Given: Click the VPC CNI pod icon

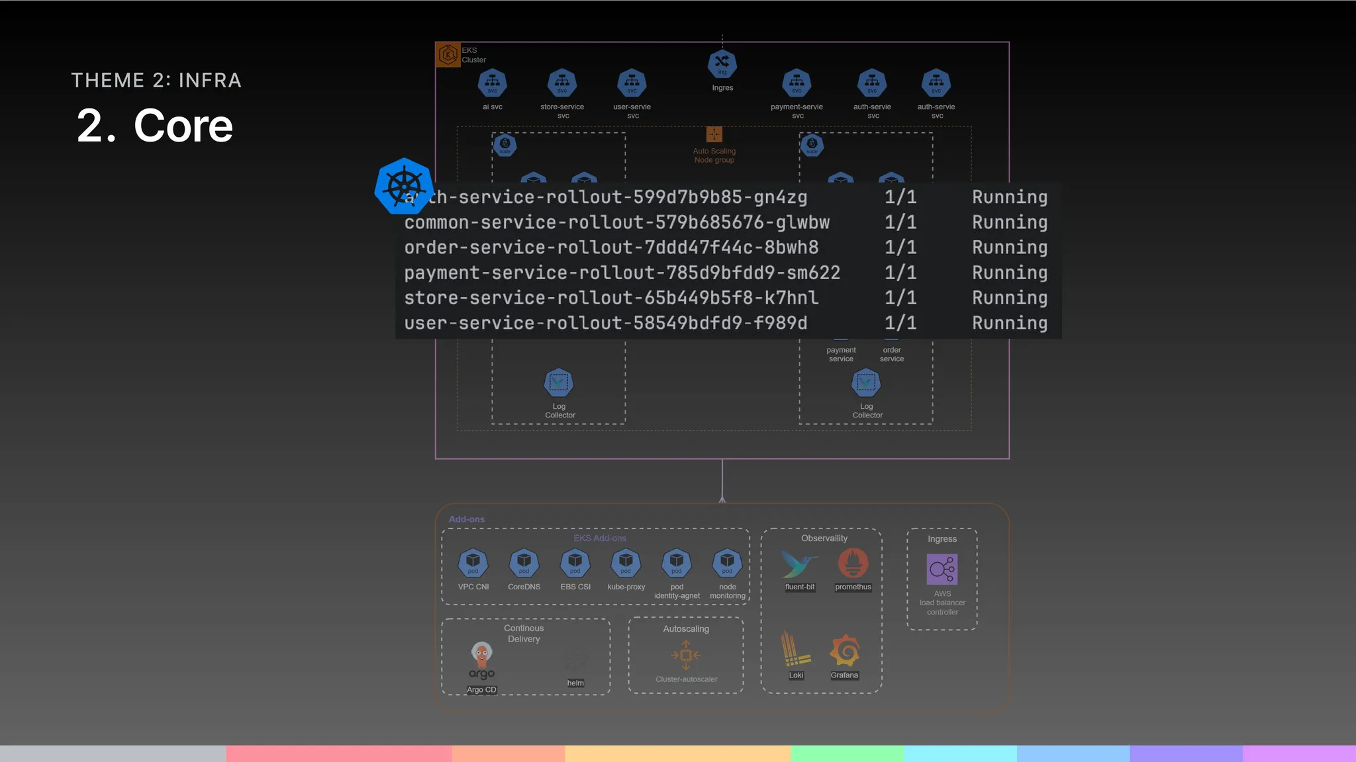Looking at the screenshot, I should (473, 563).
